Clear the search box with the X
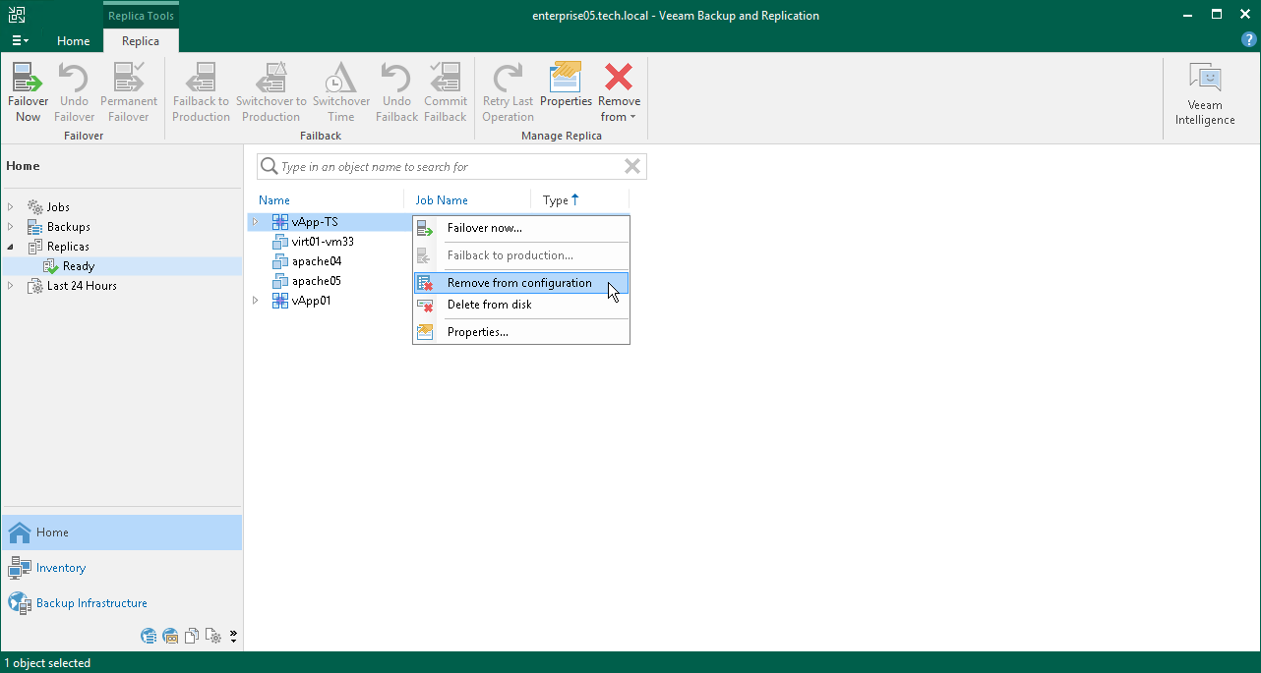The image size is (1261, 673). click(x=633, y=167)
